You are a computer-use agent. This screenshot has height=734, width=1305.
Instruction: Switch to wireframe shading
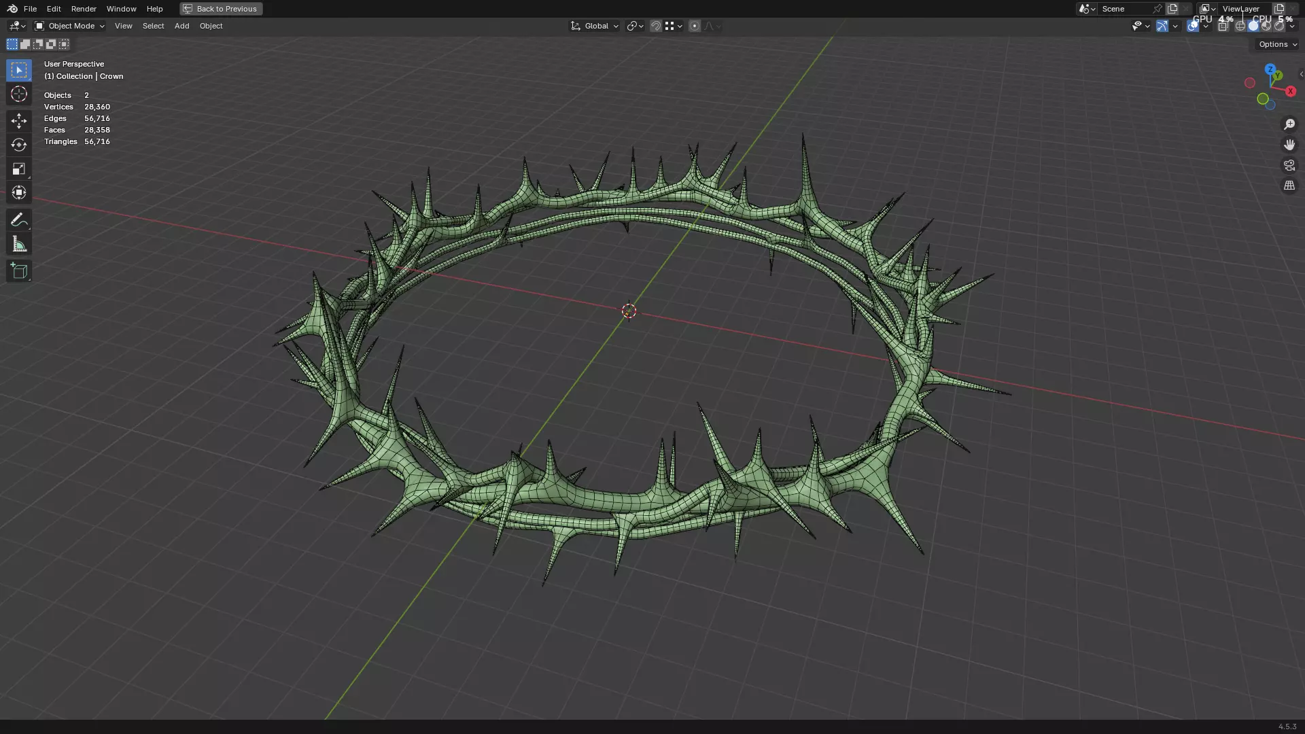tap(1240, 26)
